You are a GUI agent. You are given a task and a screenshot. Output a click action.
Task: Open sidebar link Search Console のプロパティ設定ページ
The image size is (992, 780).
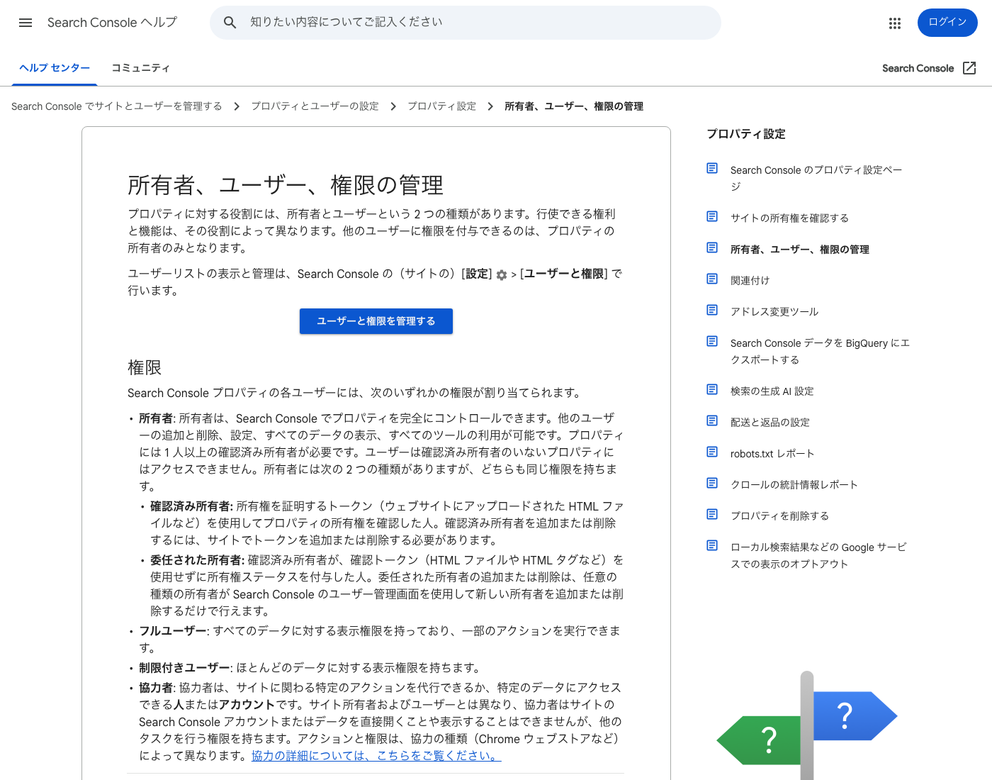(816, 178)
